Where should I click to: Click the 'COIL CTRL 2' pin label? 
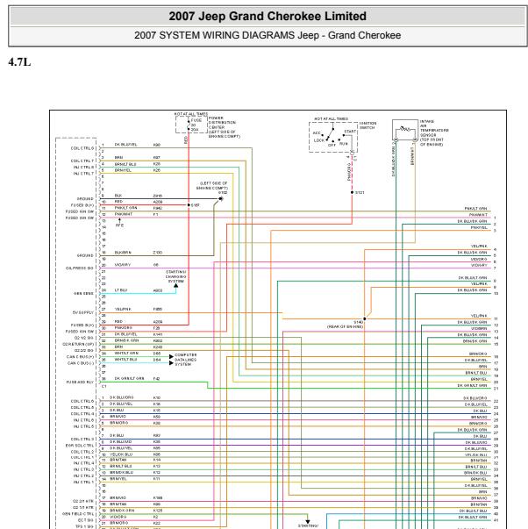[82, 452]
